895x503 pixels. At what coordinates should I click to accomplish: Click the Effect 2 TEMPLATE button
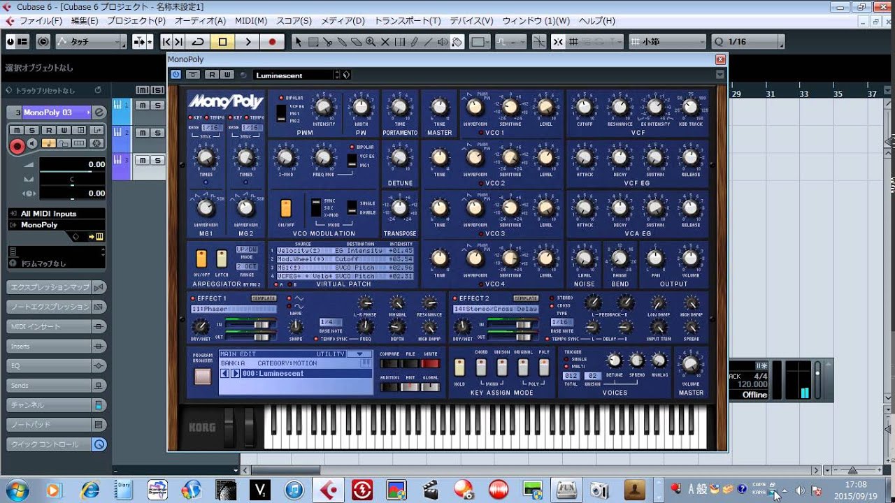pyautogui.click(x=526, y=298)
